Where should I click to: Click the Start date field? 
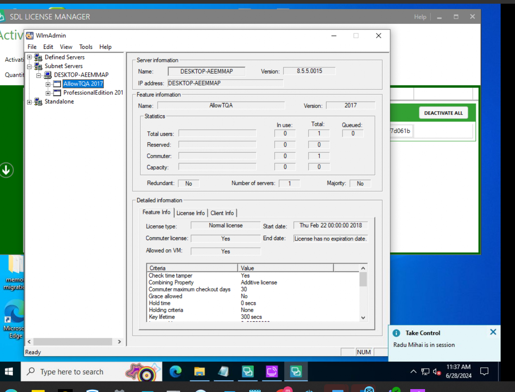pos(331,225)
